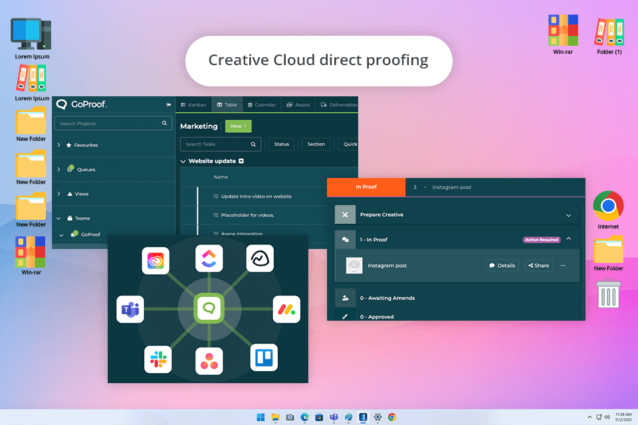Select the Basecamp integration icon
This screenshot has height=425, width=638.
[260, 258]
